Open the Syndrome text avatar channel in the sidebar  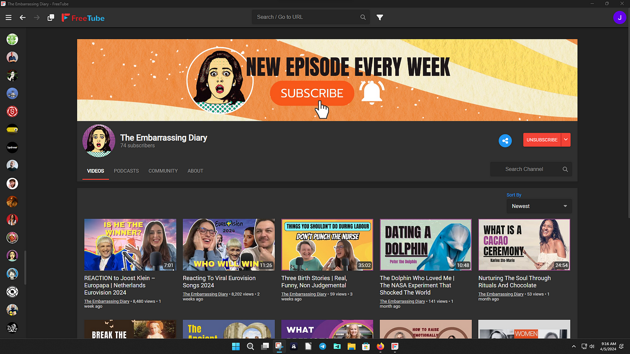[13, 147]
